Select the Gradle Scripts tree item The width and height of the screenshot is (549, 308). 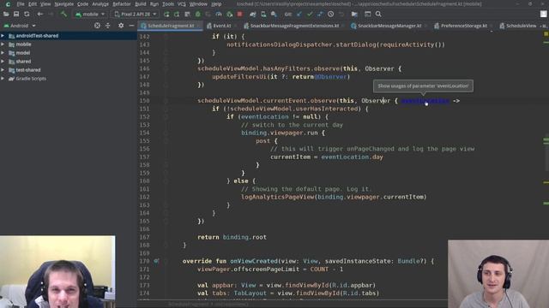[31, 79]
